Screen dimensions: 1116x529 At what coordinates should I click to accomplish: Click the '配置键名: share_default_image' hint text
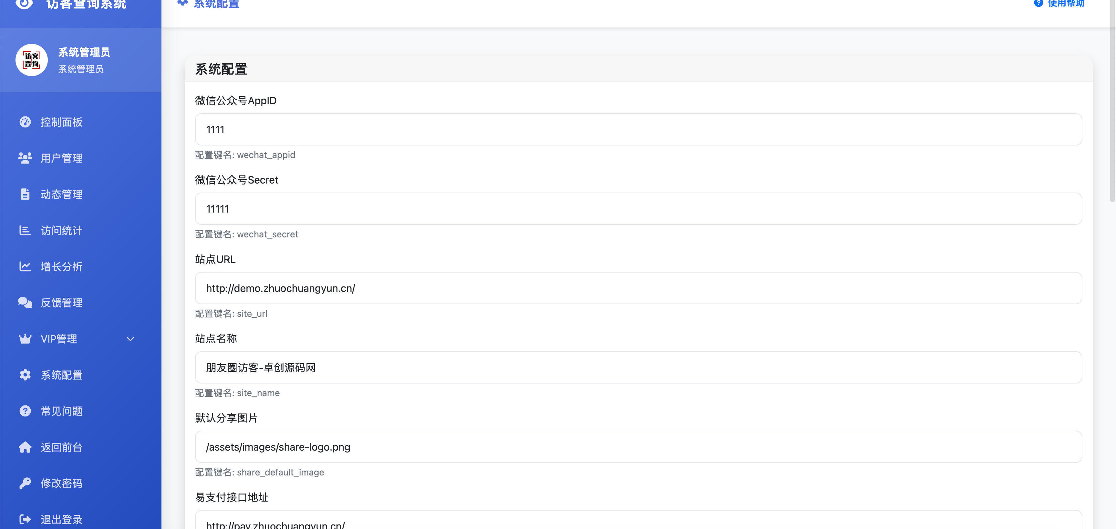259,472
